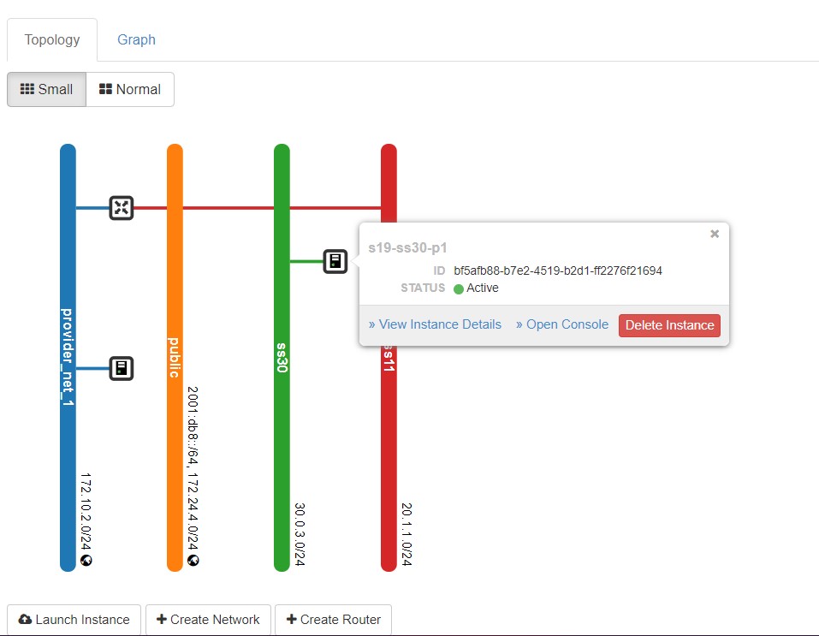
Task: Select the orange public network bar
Action: 175,358
